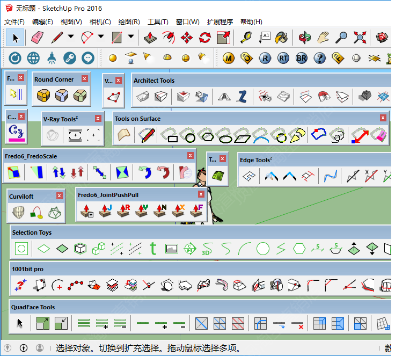Choose the red Pencil line tool

click(57, 38)
